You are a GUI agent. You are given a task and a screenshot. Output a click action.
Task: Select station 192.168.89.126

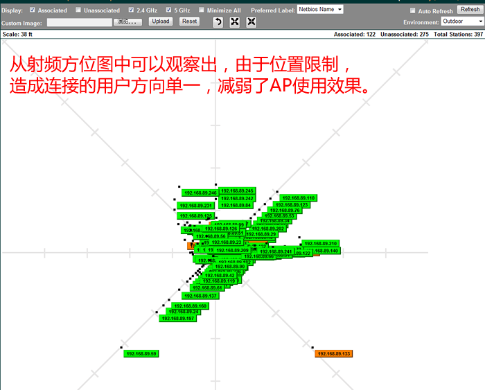221,229
